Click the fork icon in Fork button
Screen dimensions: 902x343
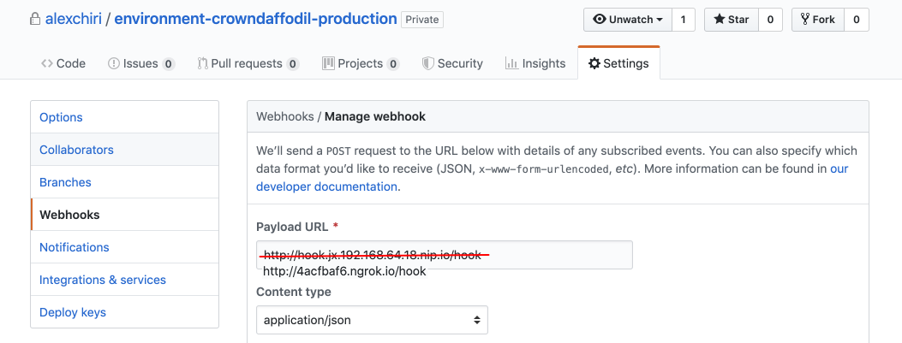tap(805, 20)
